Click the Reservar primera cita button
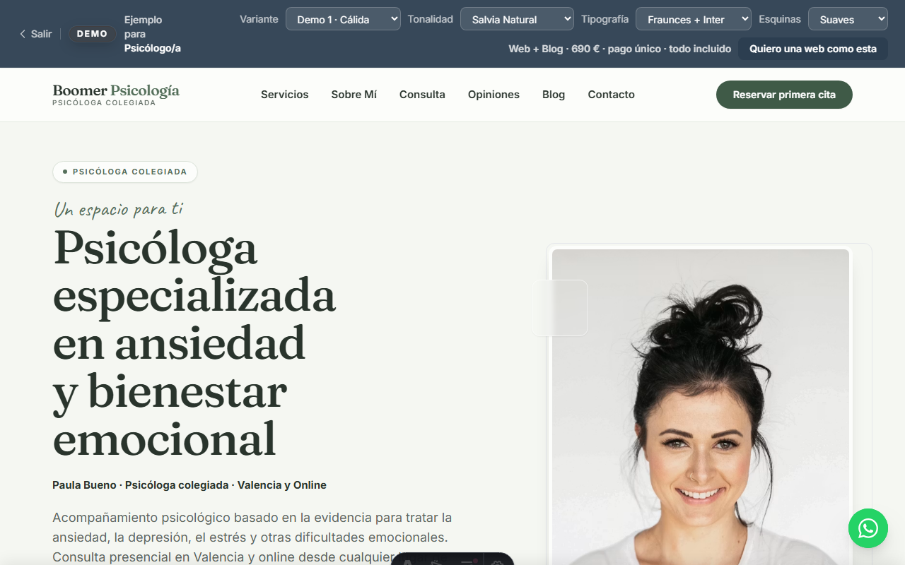Image resolution: width=905 pixels, height=565 pixels. click(784, 95)
